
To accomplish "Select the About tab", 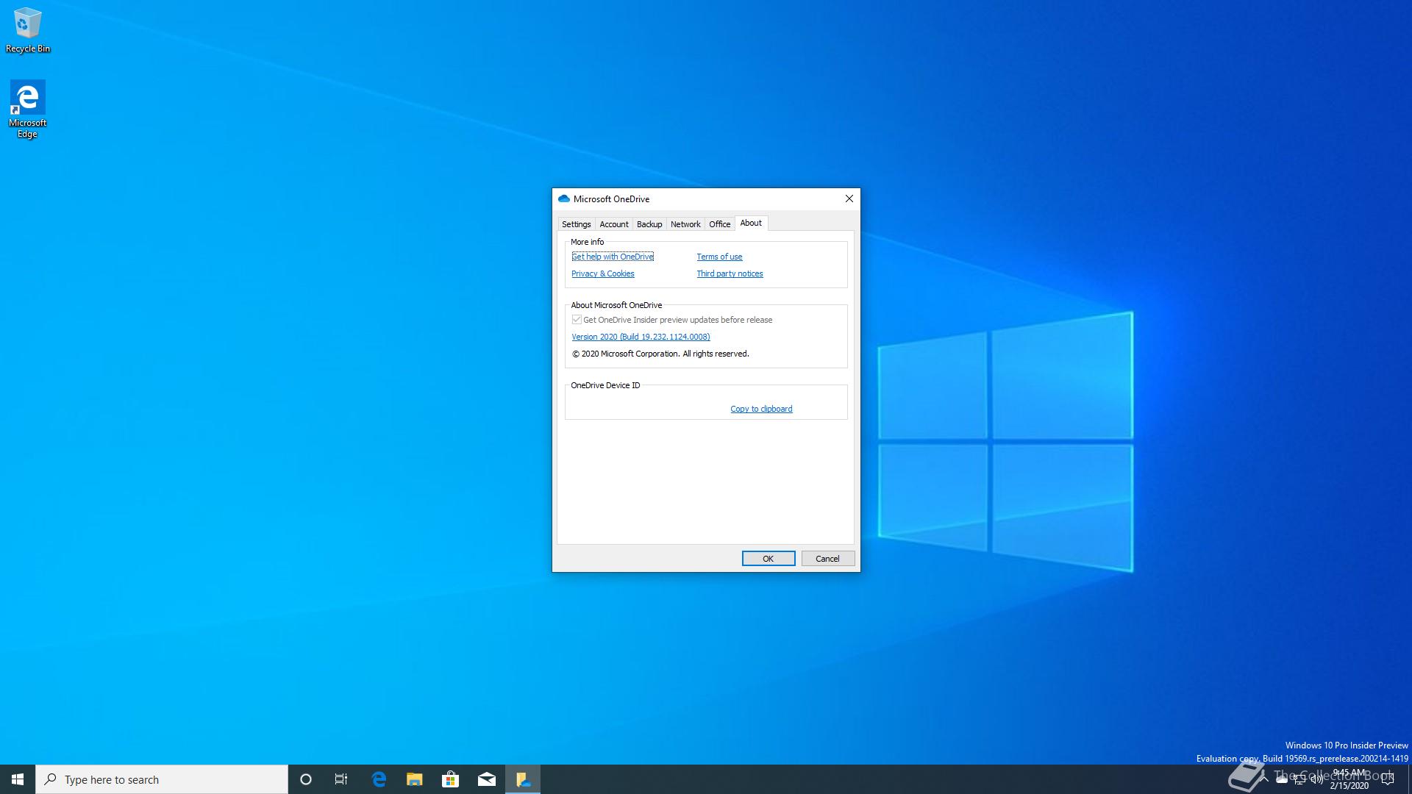I will (x=751, y=223).
